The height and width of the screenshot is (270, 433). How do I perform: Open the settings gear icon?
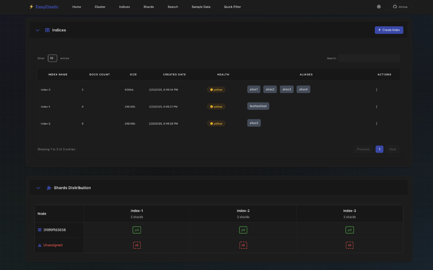[x=379, y=7]
